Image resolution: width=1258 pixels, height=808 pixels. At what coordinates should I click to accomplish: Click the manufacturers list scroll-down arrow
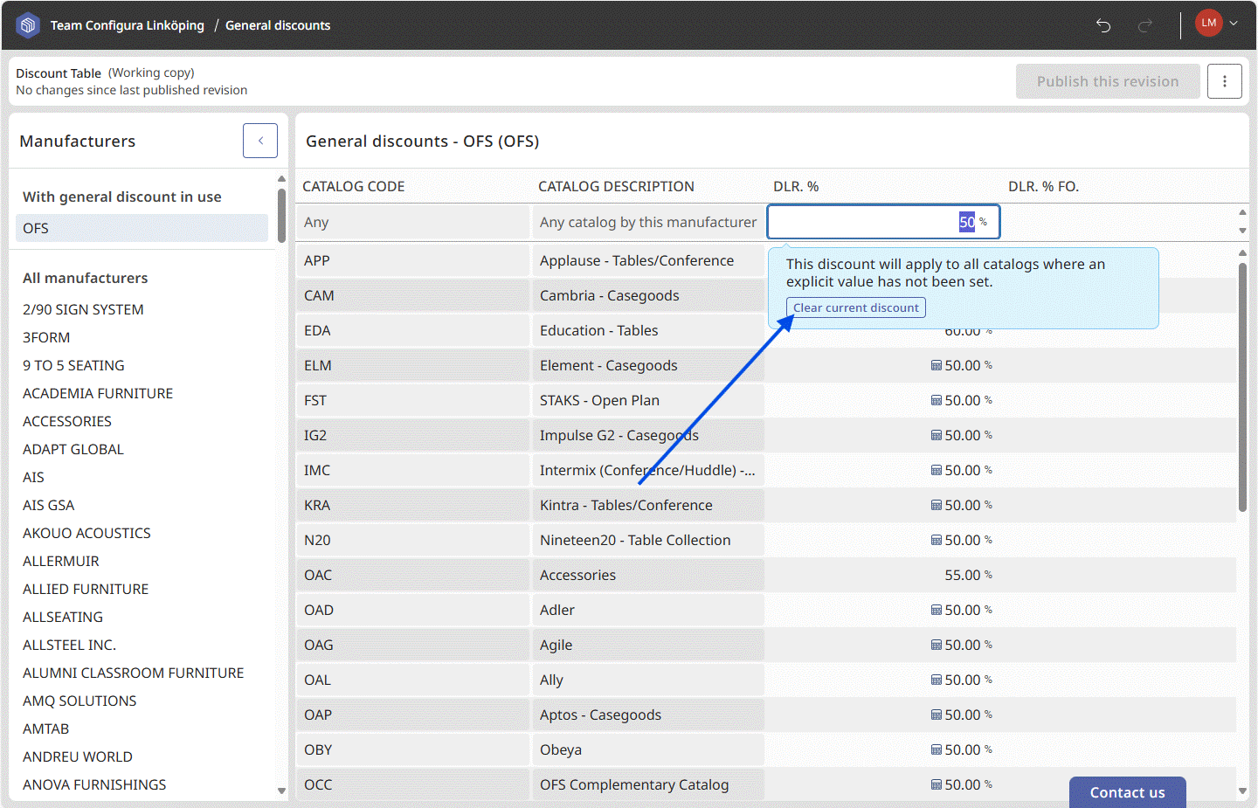tap(281, 791)
